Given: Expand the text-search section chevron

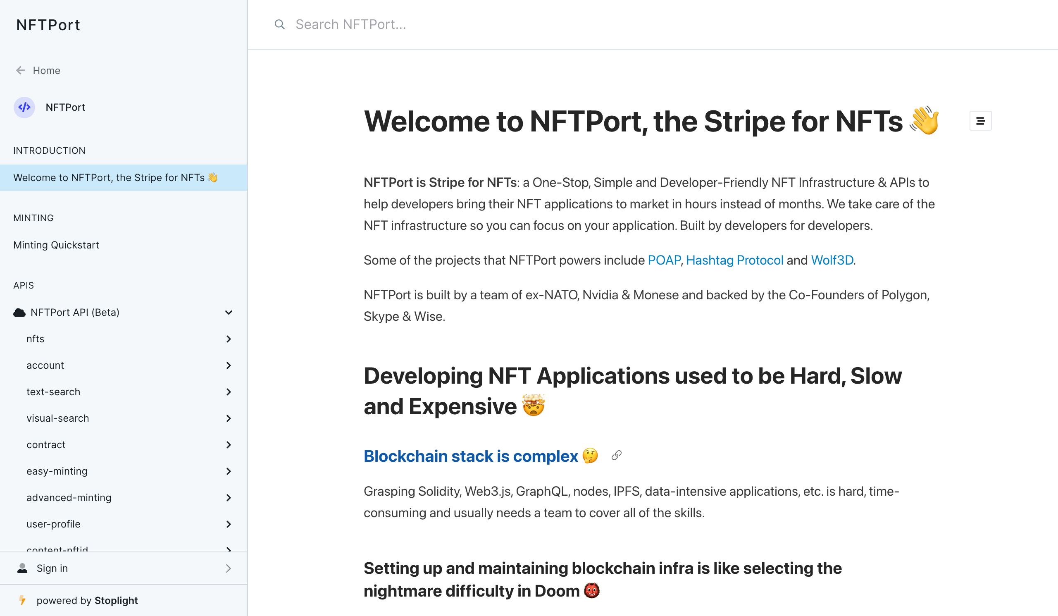Looking at the screenshot, I should coord(229,392).
